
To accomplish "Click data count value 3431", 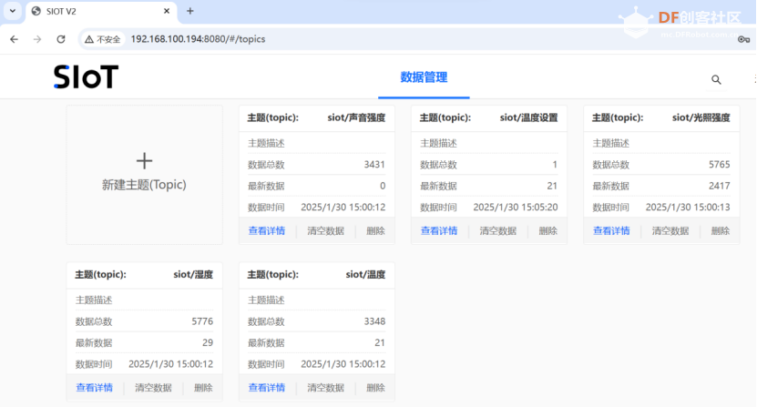I will pyautogui.click(x=374, y=165).
